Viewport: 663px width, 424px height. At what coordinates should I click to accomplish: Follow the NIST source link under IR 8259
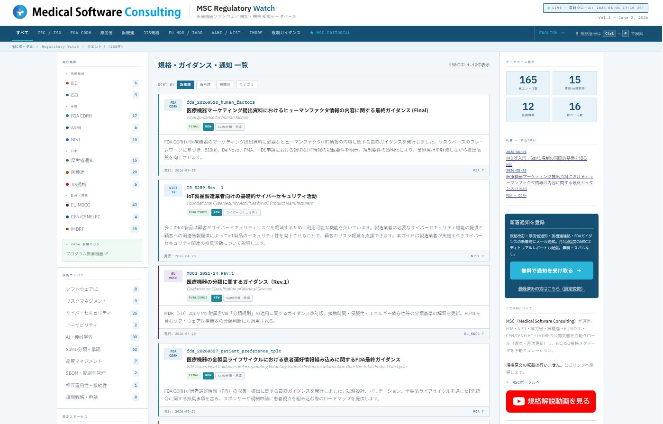coord(477,256)
